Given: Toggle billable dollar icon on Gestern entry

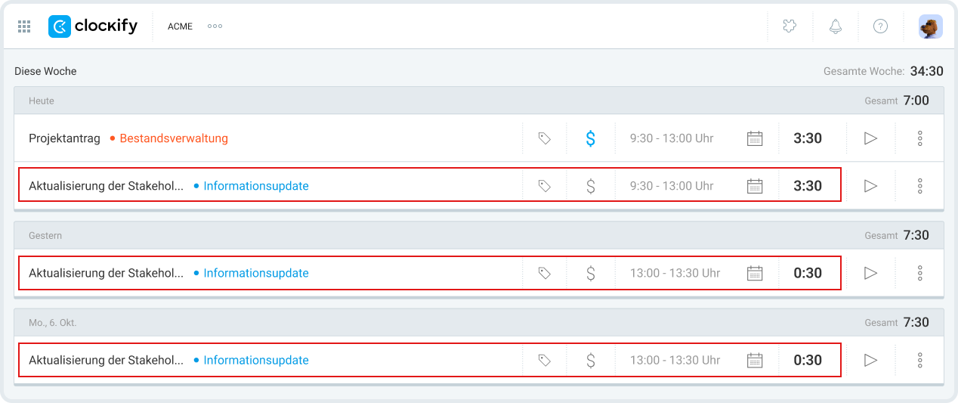Looking at the screenshot, I should (x=591, y=273).
